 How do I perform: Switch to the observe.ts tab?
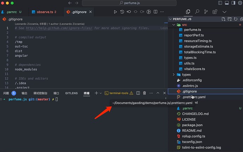point(46,12)
